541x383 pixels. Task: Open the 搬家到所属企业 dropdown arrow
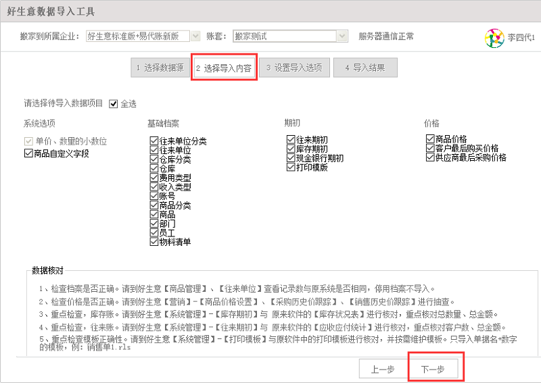(195, 36)
